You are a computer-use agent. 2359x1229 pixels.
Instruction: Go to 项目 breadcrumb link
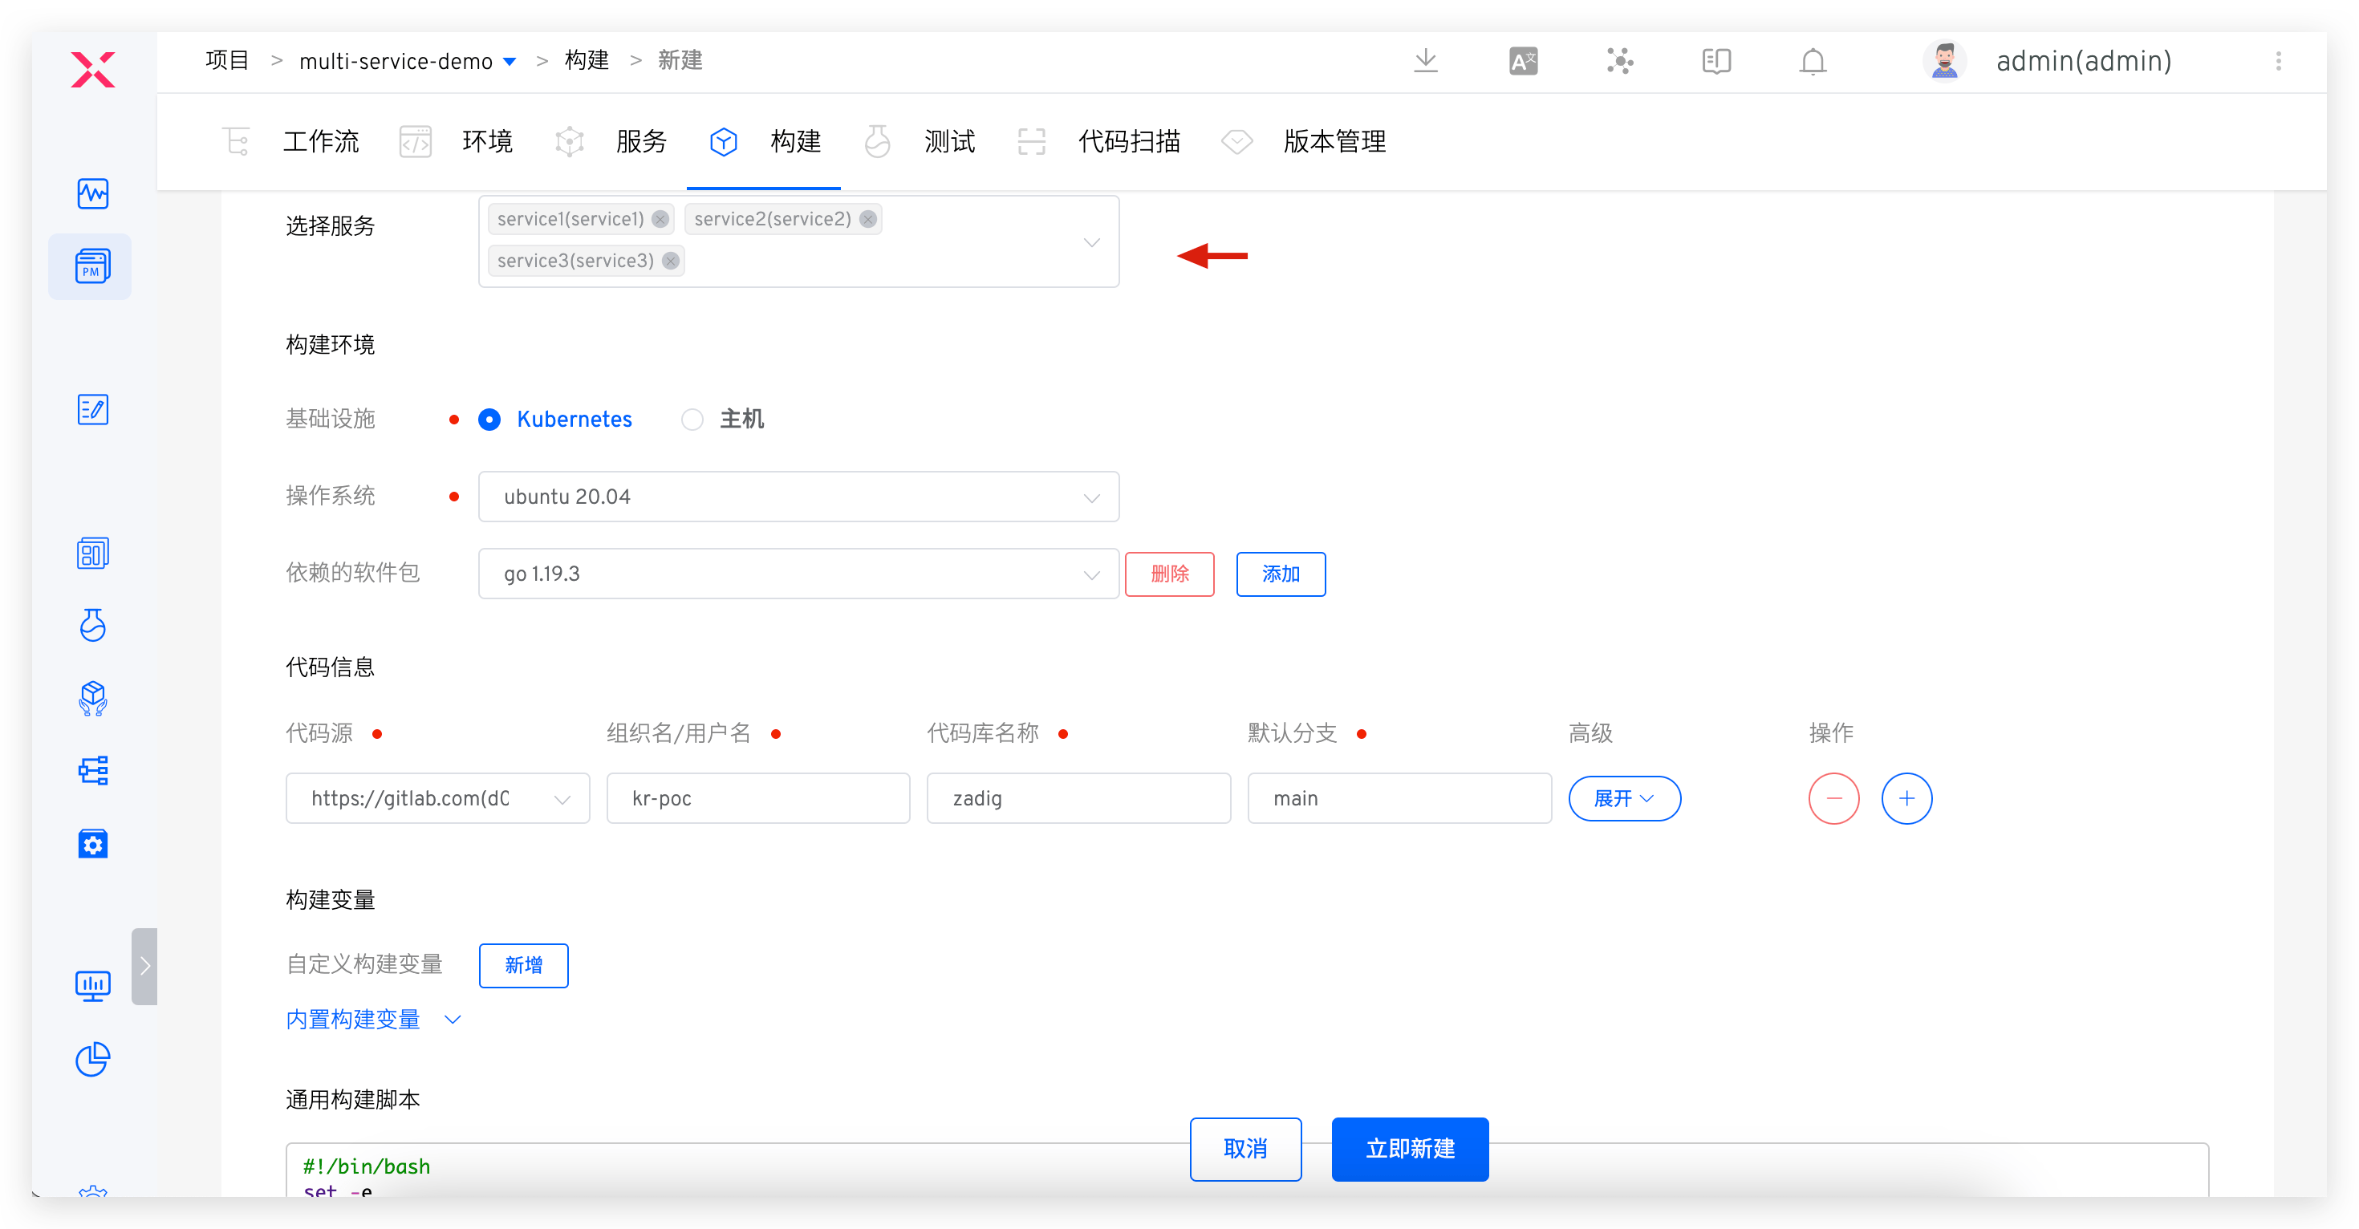(x=227, y=60)
